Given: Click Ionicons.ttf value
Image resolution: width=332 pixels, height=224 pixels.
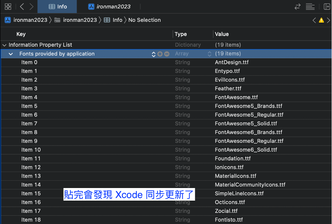Looking at the screenshot, I should tap(229, 167).
